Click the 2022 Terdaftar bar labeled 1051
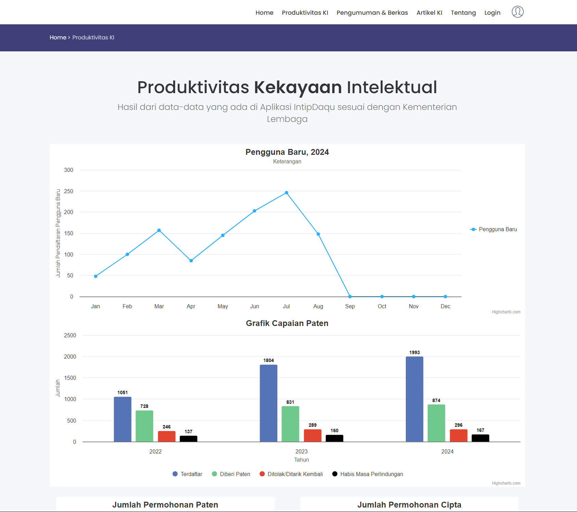The width and height of the screenshot is (577, 512). click(x=123, y=419)
